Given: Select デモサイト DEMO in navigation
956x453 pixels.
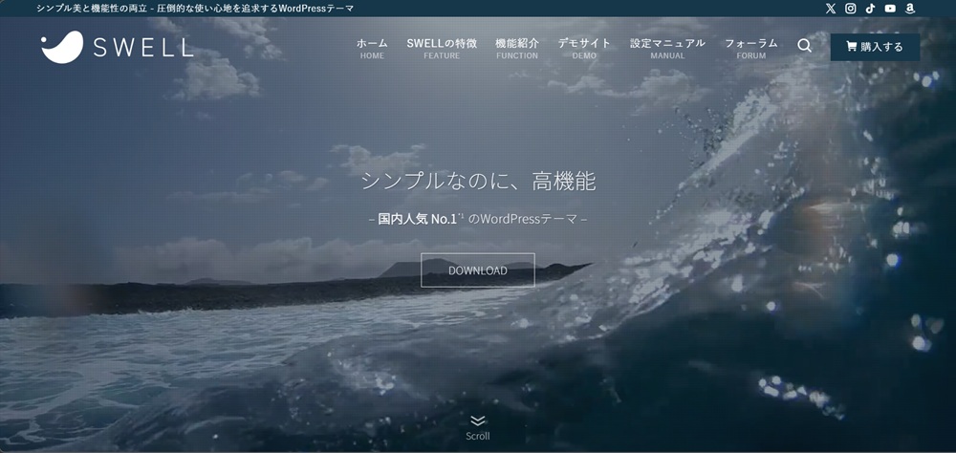Looking at the screenshot, I should click(583, 48).
